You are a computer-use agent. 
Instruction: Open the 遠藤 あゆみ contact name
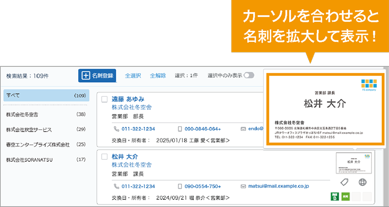click(128, 99)
